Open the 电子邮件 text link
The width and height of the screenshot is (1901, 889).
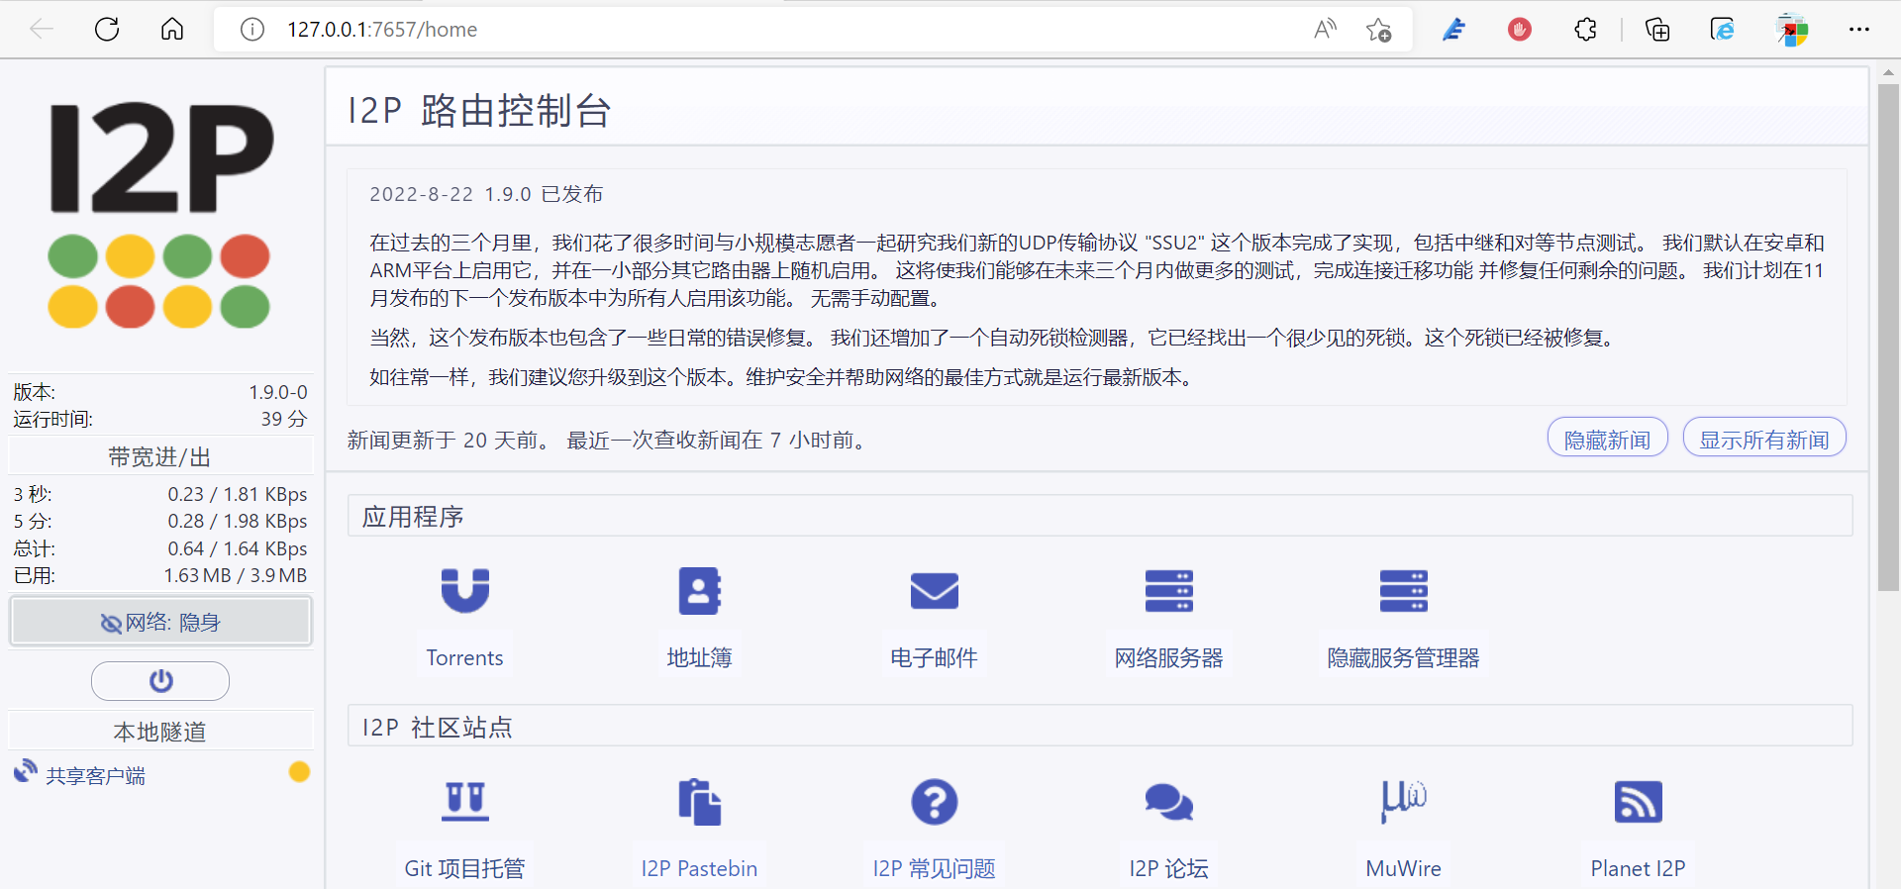tap(934, 657)
